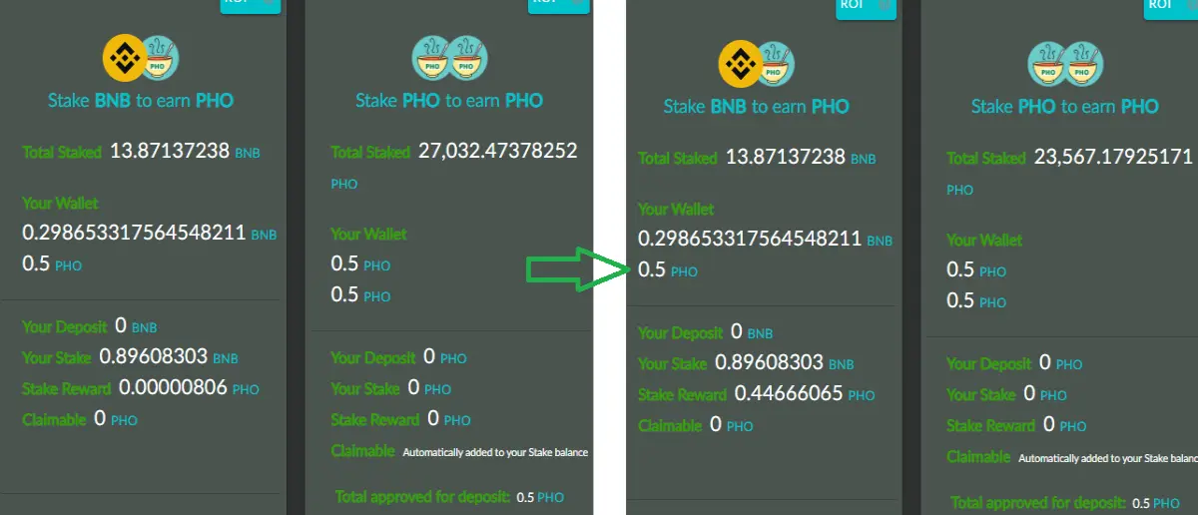Click 'Automatically added to your Stake balance' on 27,032.47378252 card
1198x515 pixels.
(x=495, y=452)
